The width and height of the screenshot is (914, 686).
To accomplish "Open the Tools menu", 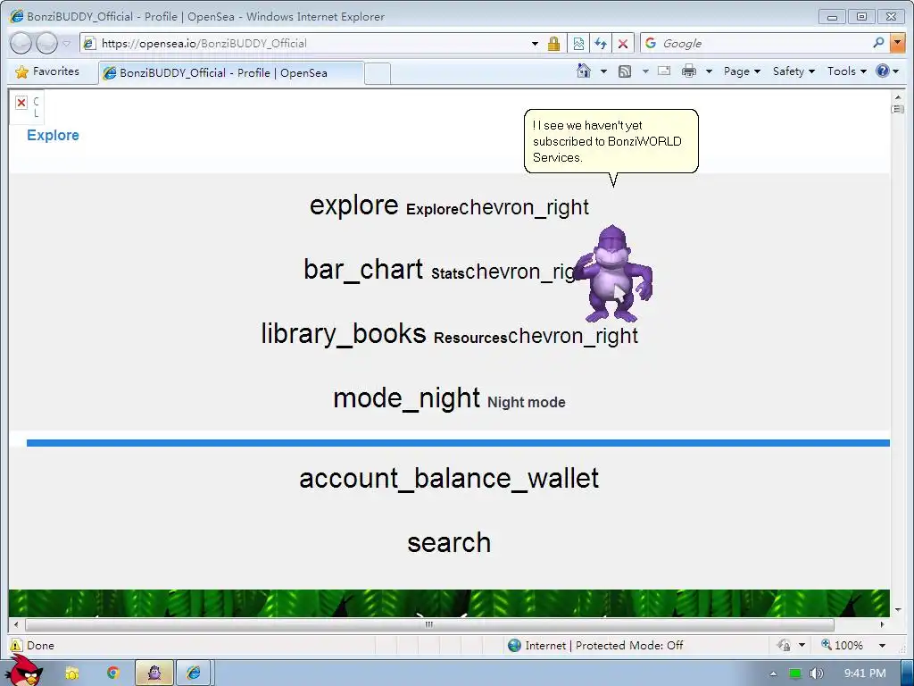I will (x=846, y=71).
